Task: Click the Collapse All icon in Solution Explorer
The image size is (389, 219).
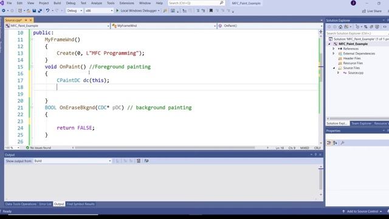Action: pos(371,27)
